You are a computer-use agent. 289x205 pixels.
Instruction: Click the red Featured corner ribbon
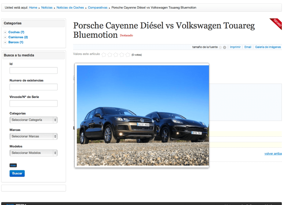277,23
